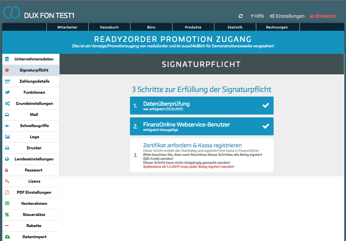
Task: Click the table icon beside Kontorahmen
Action: 7,203
